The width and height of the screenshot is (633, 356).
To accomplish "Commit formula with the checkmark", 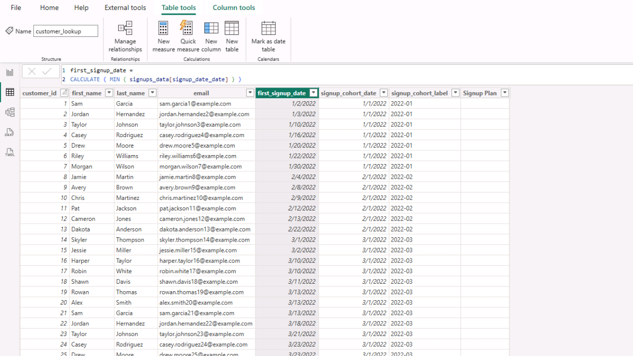I will [47, 72].
